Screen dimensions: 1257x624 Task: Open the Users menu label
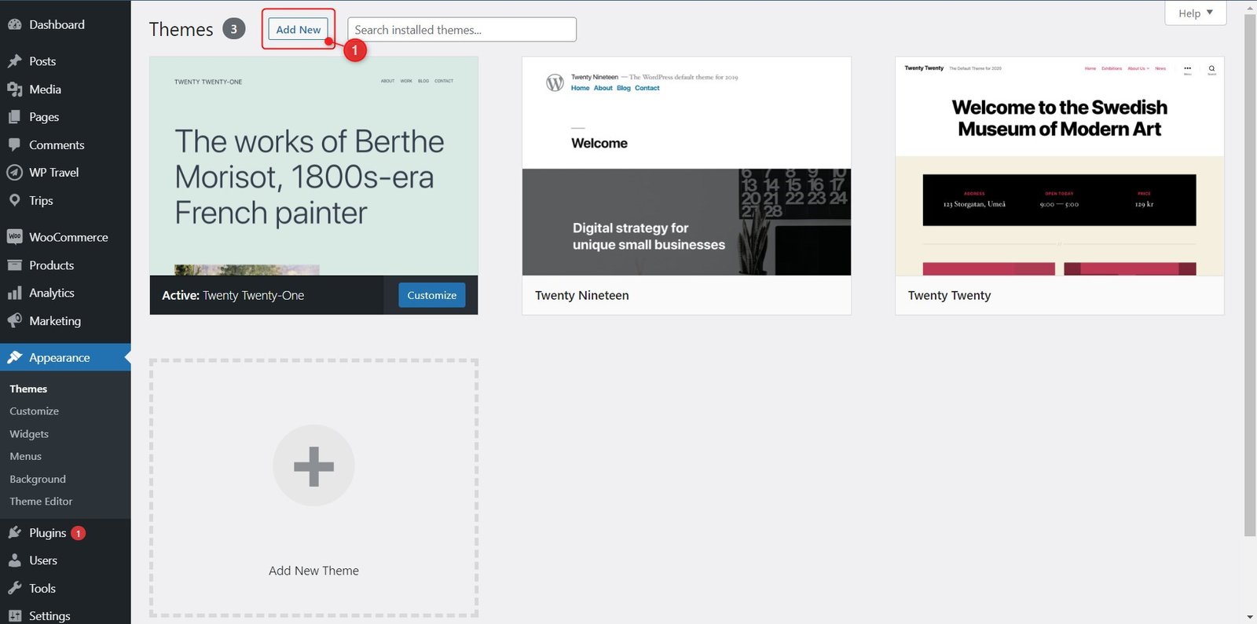click(x=43, y=560)
